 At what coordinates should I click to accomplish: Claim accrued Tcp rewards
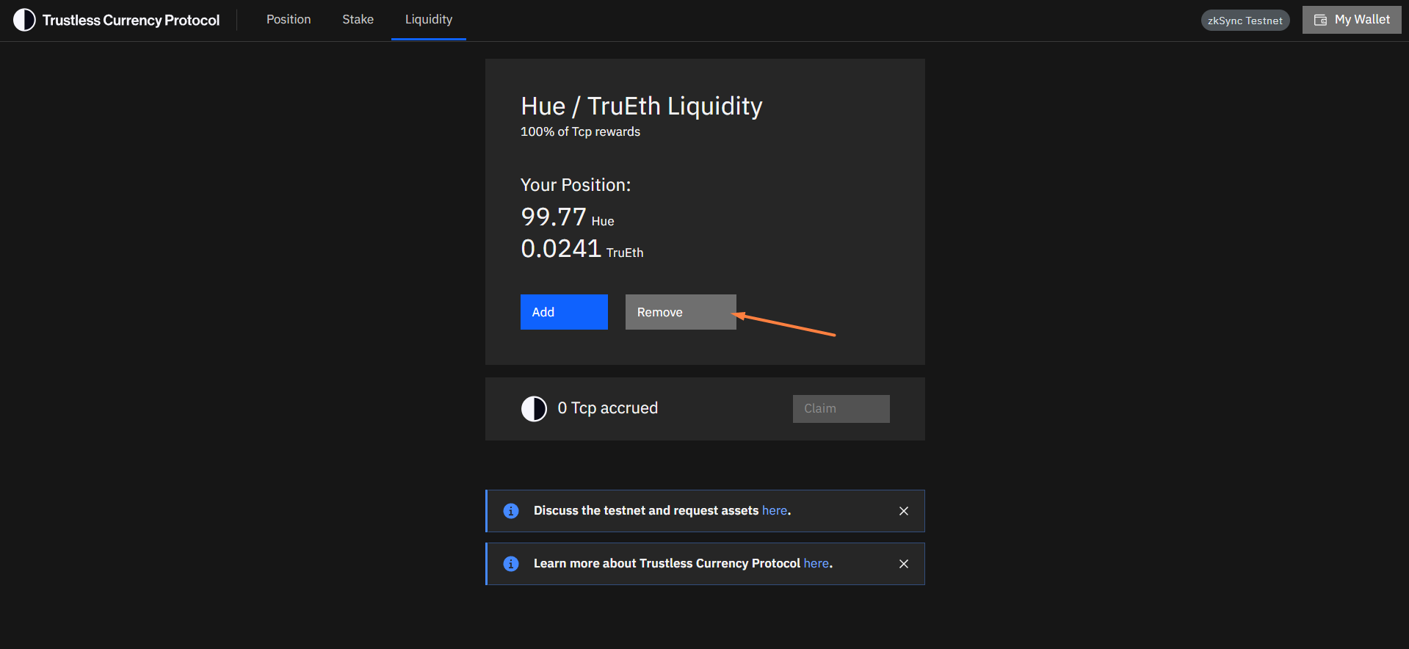[841, 409]
